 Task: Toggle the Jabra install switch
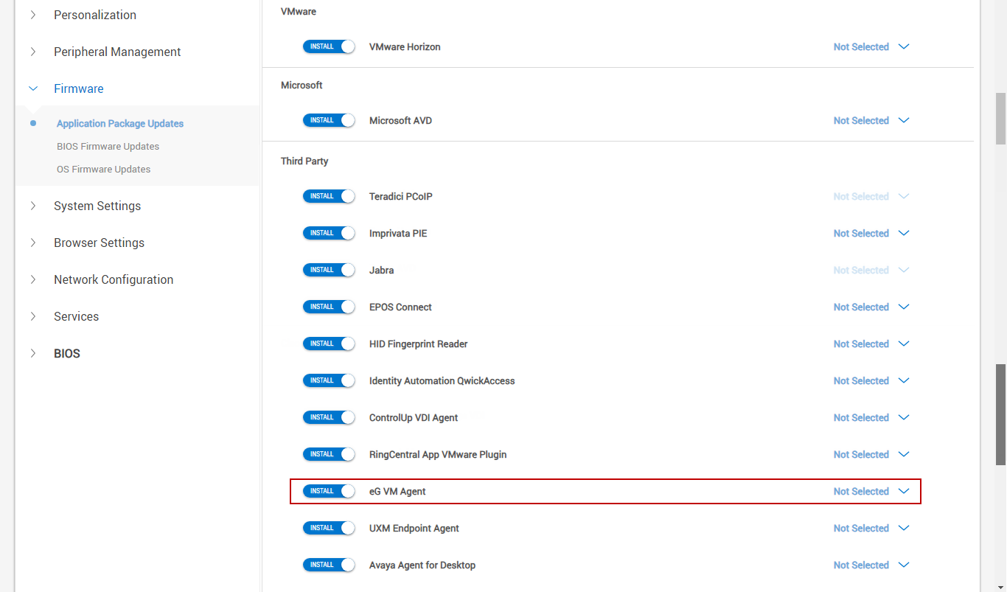coord(329,270)
